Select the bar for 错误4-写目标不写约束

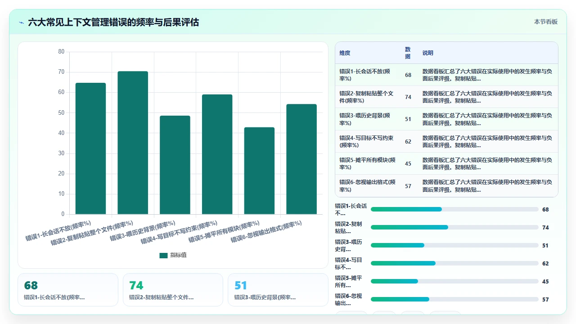[217, 154]
